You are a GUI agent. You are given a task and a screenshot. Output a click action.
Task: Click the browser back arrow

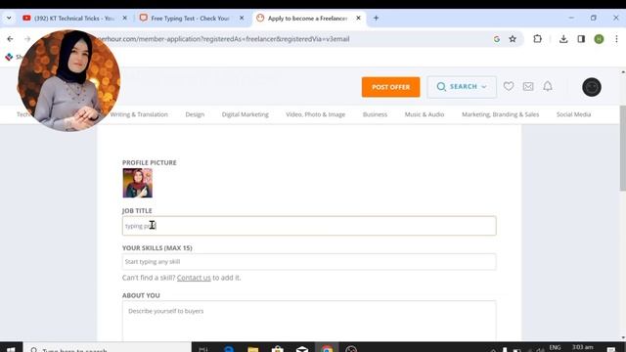click(10, 39)
